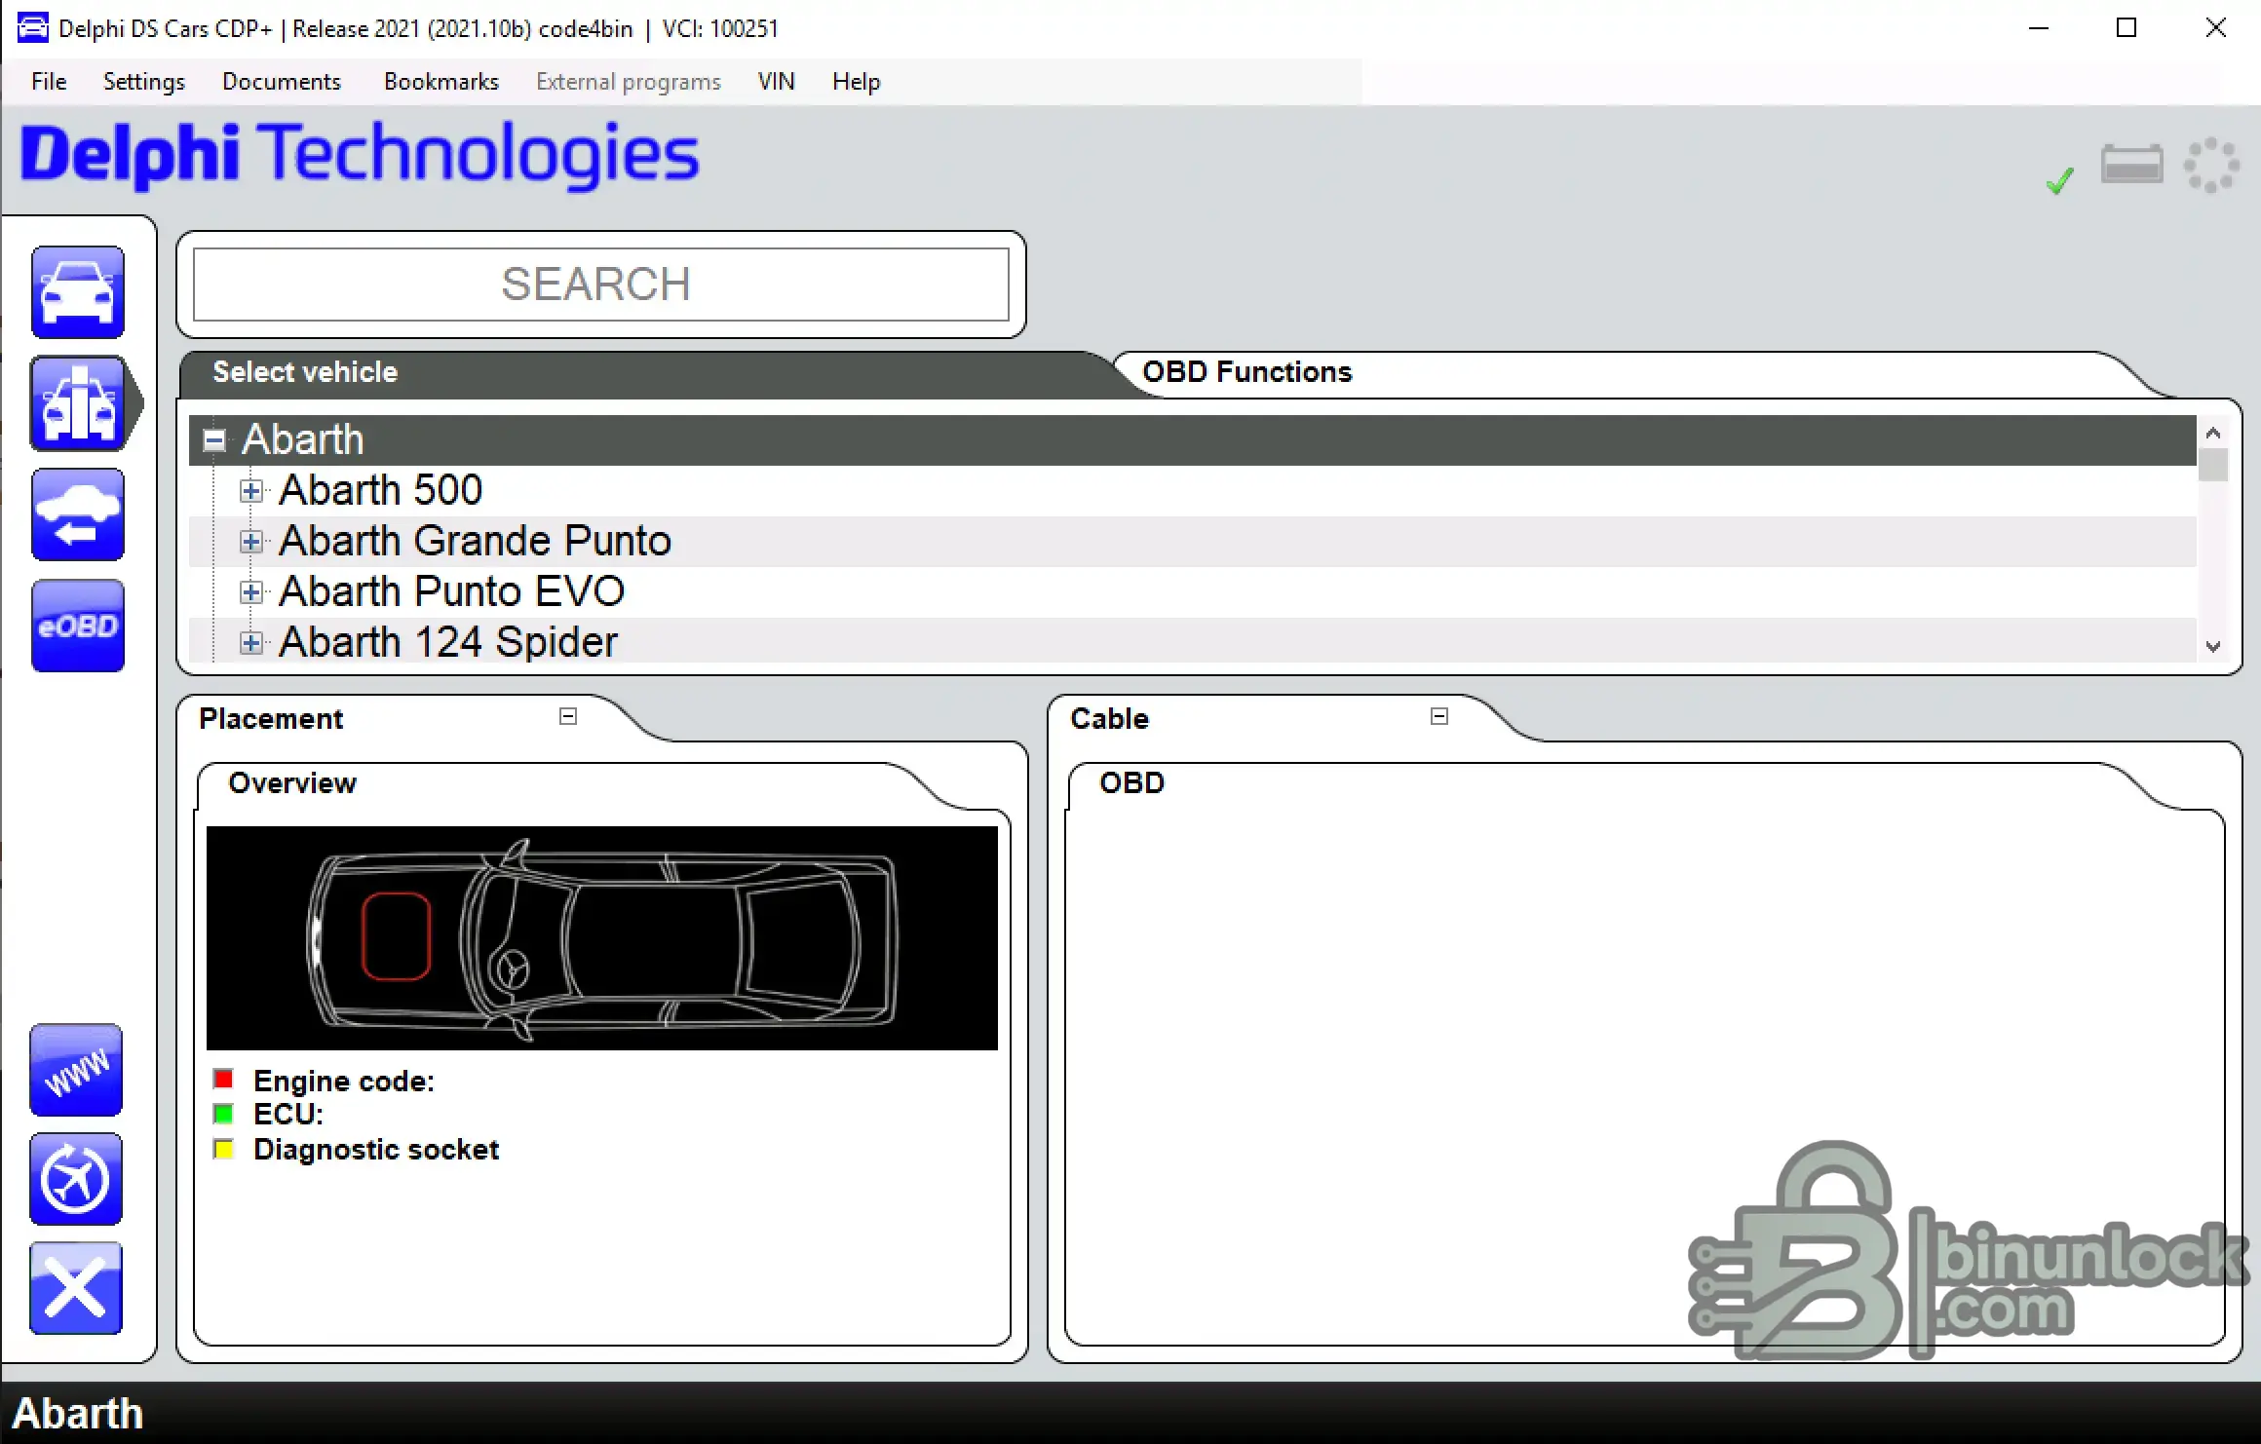Open the car diagnostics sidebar icon

pyautogui.click(x=78, y=291)
